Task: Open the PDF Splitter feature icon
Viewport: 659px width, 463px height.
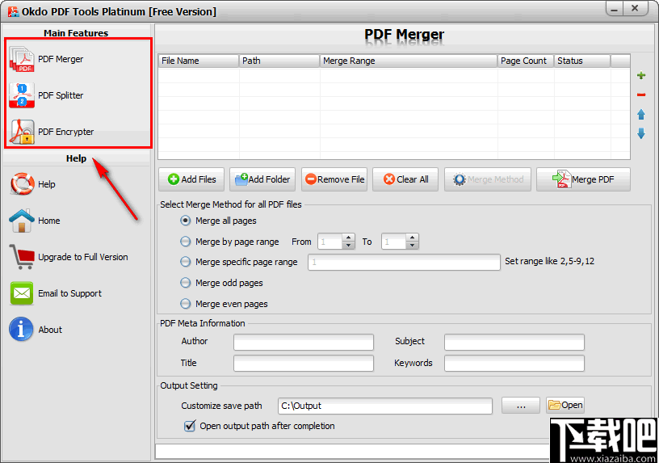Action: coord(22,95)
